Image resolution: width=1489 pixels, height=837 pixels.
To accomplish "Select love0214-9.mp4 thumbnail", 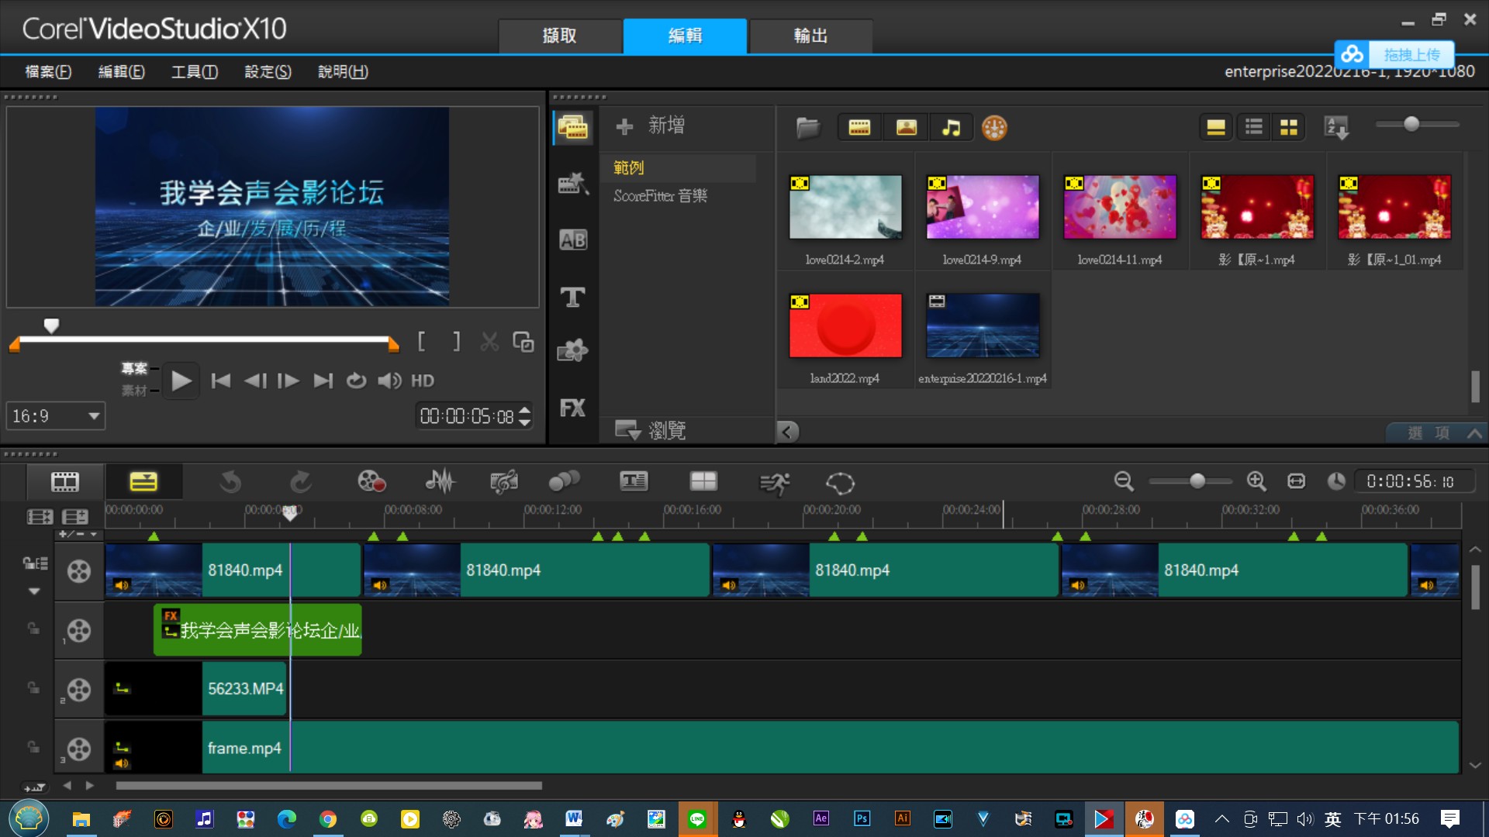I will pyautogui.click(x=983, y=207).
